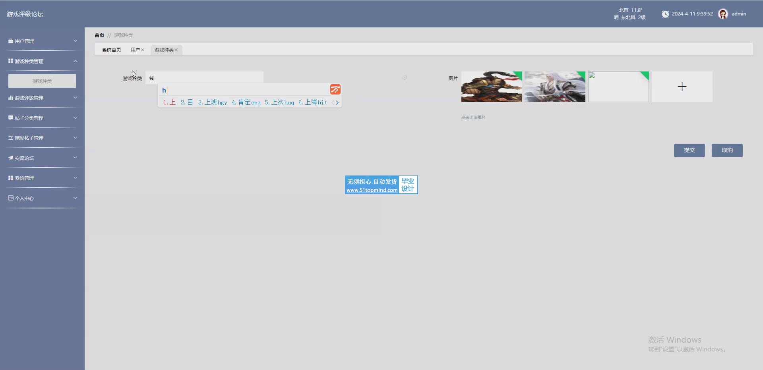Expand chevron next to 个人中心
The width and height of the screenshot is (763, 370).
[75, 198]
